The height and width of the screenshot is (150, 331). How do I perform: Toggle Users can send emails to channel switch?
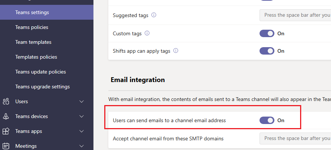click(x=267, y=120)
